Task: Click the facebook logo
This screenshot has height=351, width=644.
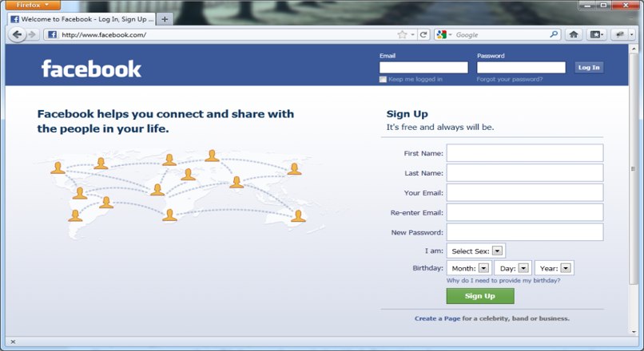Action: 91,69
